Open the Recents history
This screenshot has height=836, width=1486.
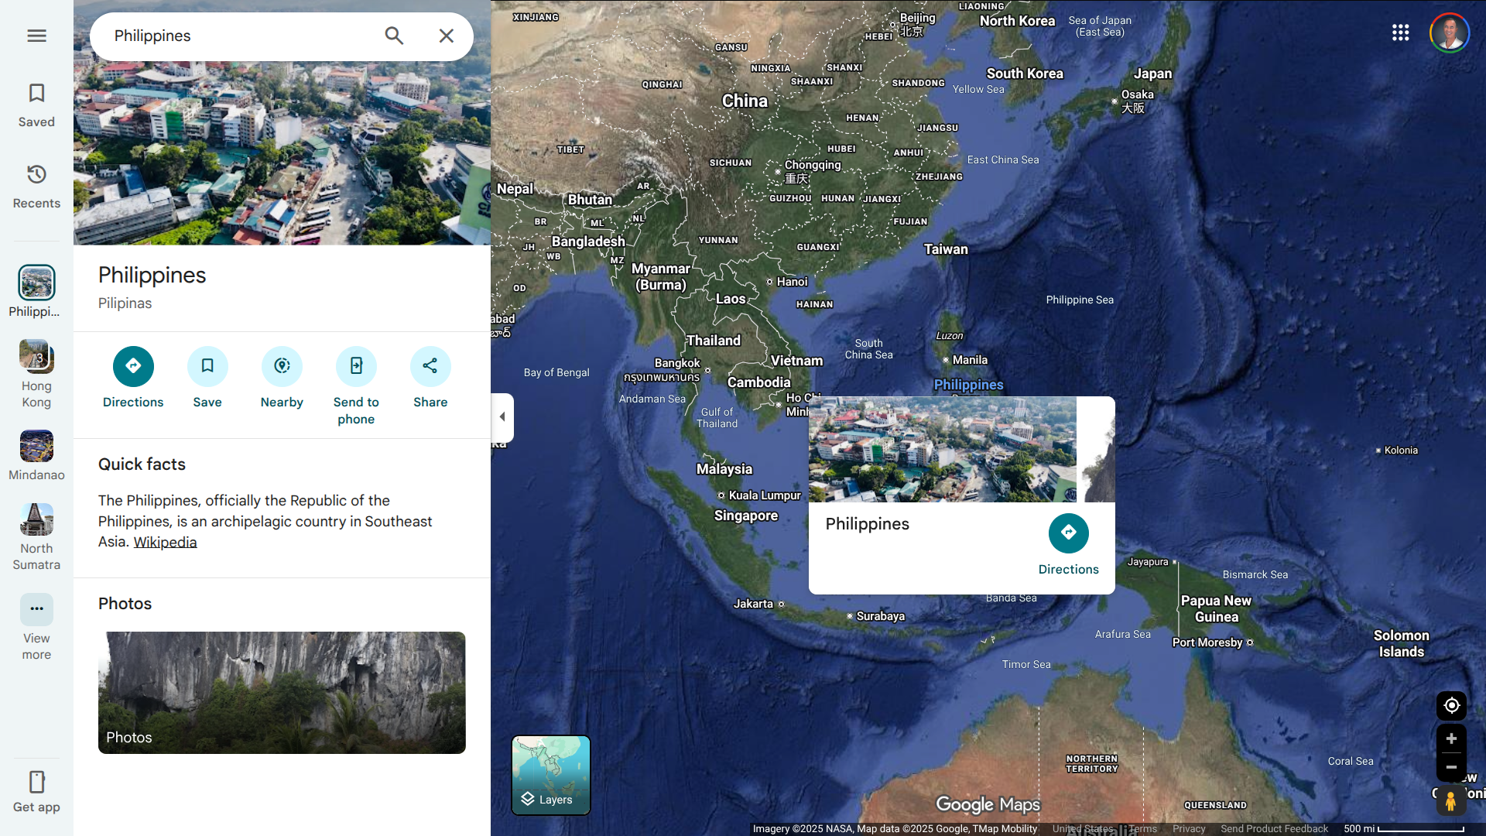pyautogui.click(x=36, y=186)
